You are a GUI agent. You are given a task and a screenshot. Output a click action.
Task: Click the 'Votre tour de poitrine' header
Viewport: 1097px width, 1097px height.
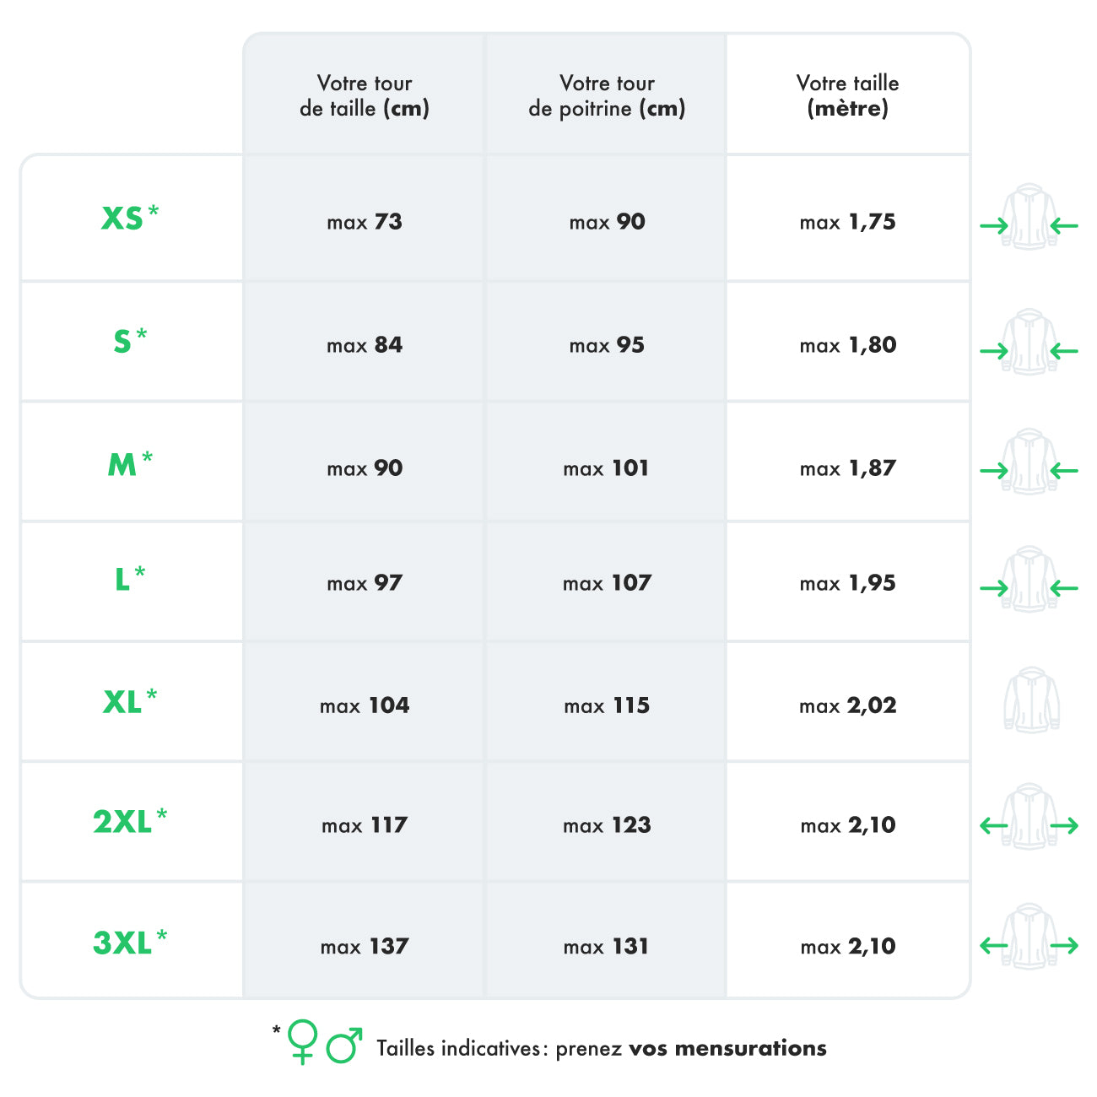pos(607,95)
